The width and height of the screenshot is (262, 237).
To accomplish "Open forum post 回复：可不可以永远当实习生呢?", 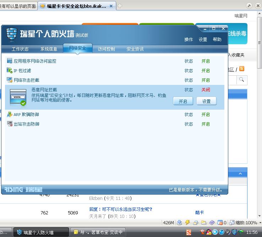I will tap(121, 209).
